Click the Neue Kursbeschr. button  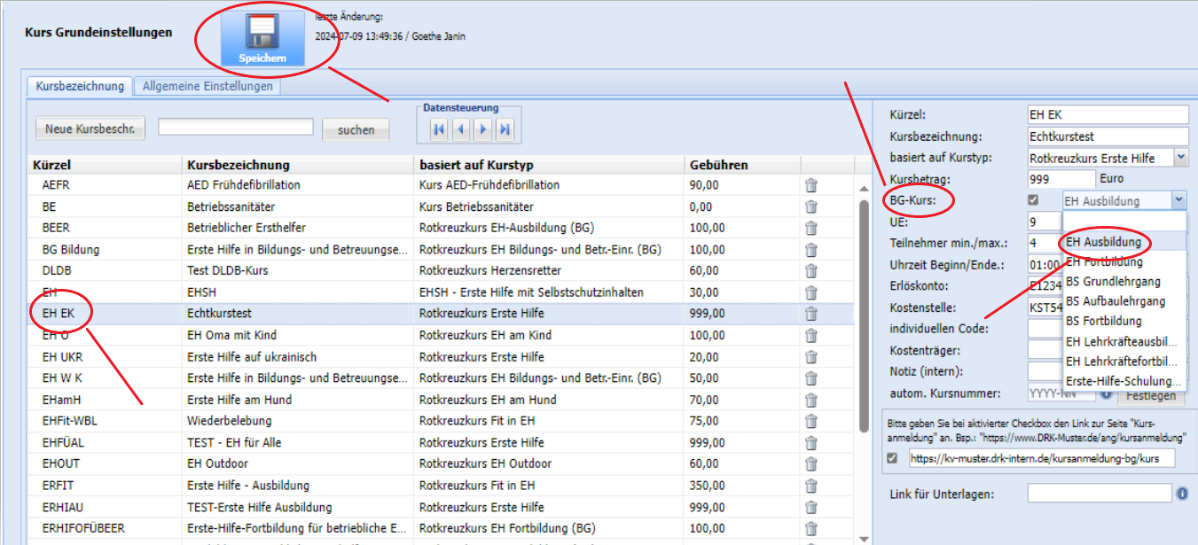[90, 129]
